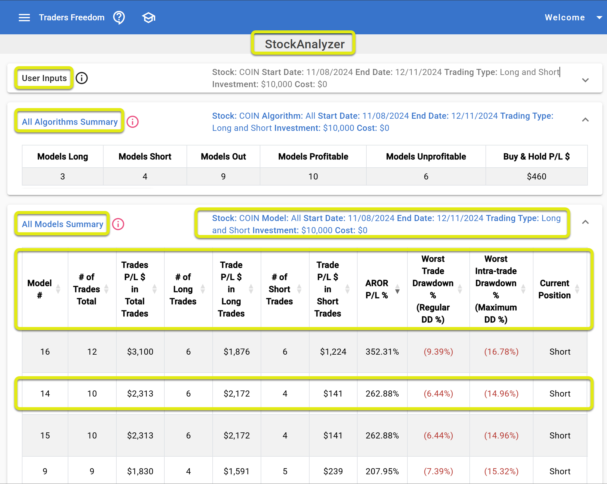Show info for All Models Summary
The height and width of the screenshot is (484, 607).
coord(118,224)
